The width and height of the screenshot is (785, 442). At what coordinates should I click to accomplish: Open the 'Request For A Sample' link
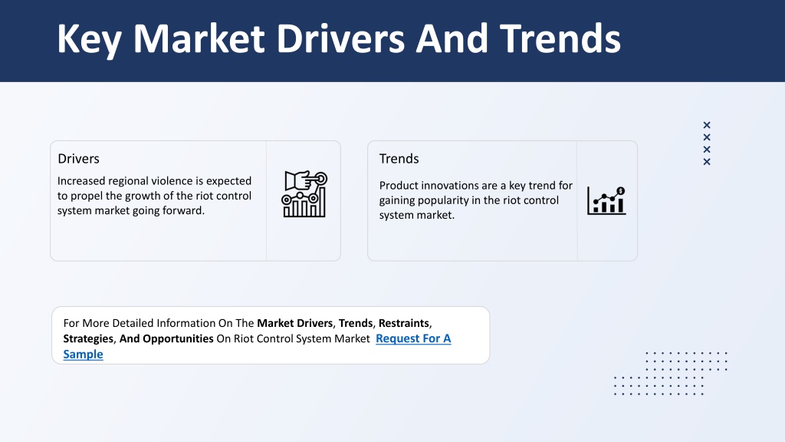click(413, 338)
